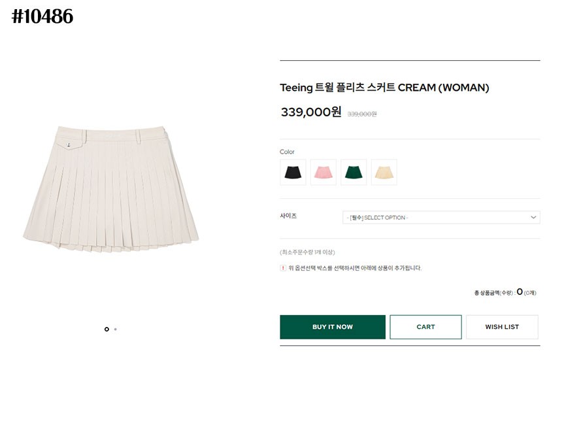Click the struck-through original price

click(x=362, y=114)
